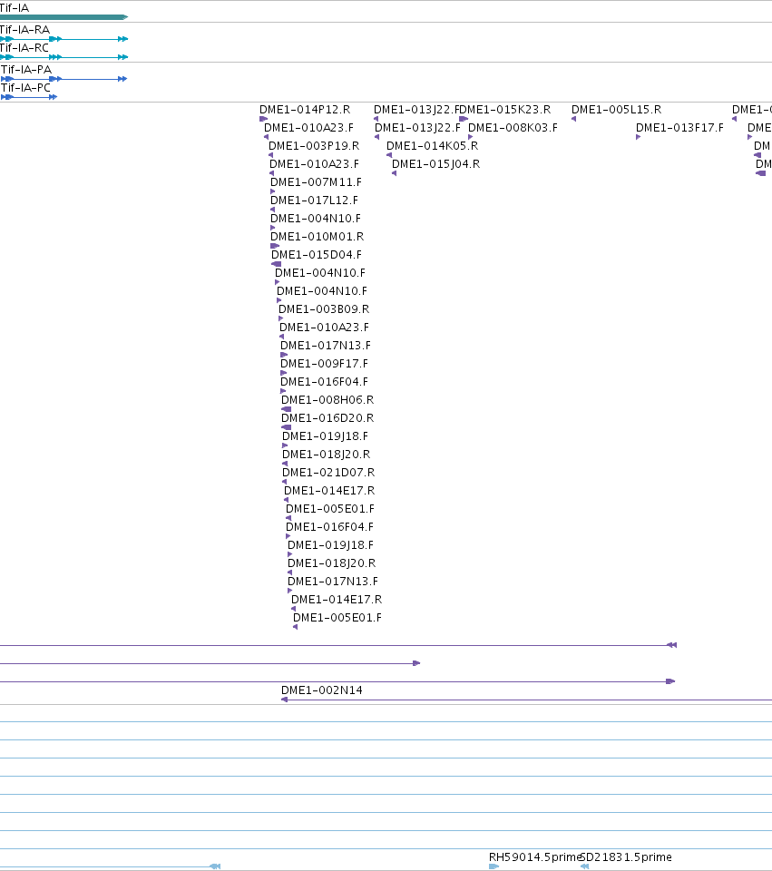Select the DME1-017L12.F label
Viewport: 772px width, 871px height.
click(314, 200)
